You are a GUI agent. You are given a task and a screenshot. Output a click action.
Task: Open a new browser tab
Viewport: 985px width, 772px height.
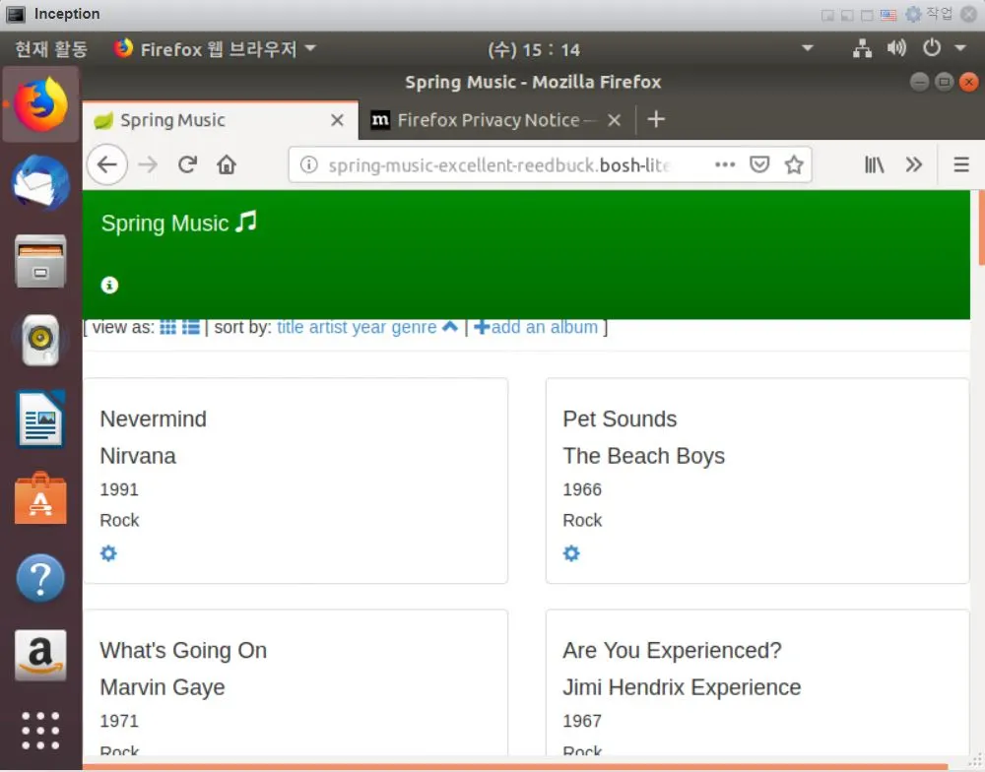656,119
